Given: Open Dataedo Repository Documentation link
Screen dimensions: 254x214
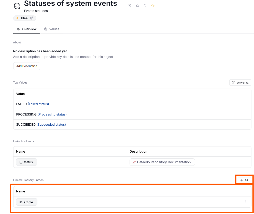Looking at the screenshot, I should coord(162,162).
